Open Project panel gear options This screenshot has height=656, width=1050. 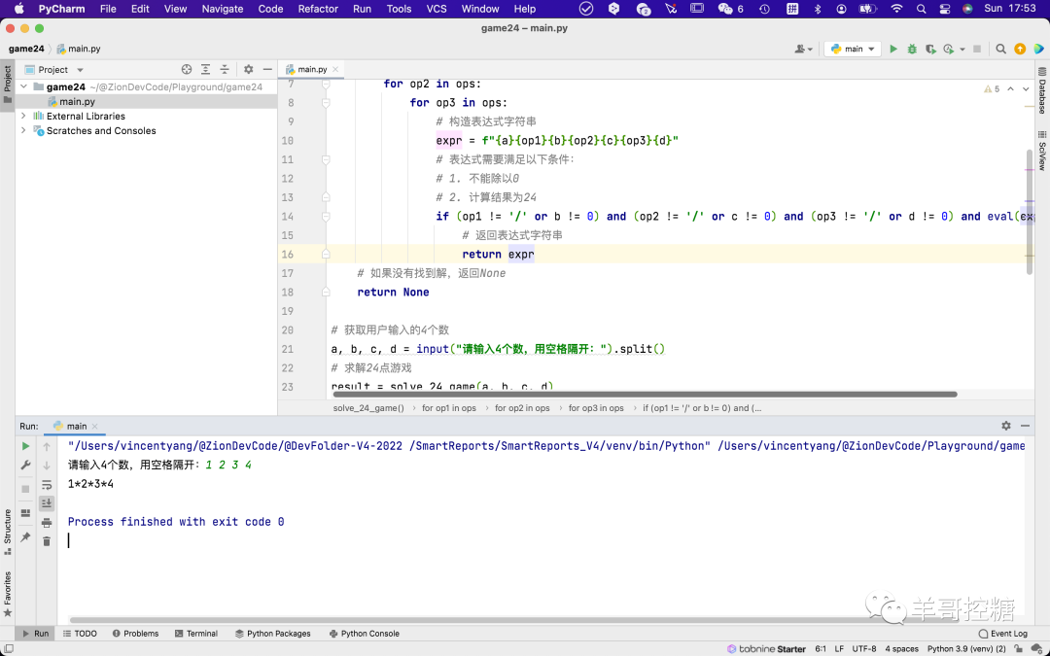tap(249, 70)
